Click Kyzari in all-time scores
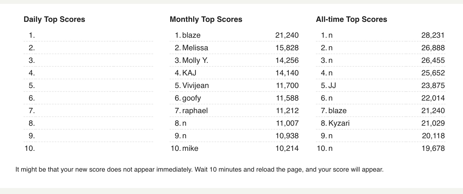 pos(339,123)
